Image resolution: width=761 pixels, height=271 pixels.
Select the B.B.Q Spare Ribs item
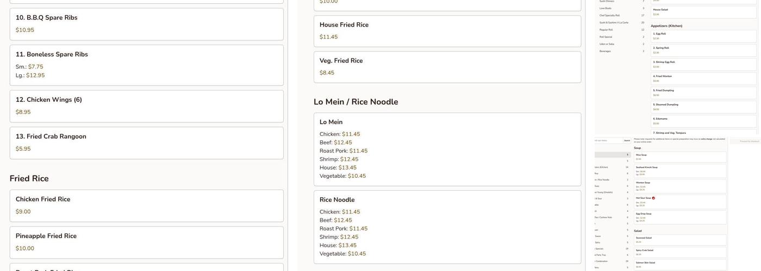tap(146, 24)
